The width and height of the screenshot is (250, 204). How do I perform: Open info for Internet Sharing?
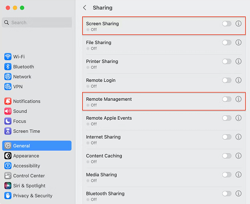tap(238, 137)
